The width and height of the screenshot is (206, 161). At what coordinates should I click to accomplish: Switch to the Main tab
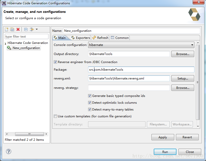coord(60,38)
